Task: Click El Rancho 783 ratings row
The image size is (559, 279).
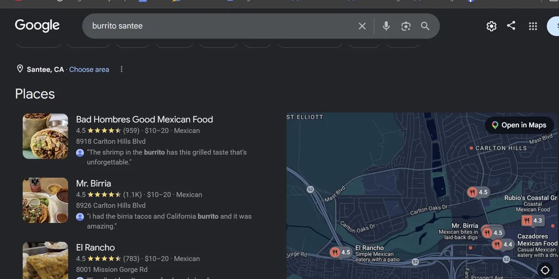Action: click(138, 259)
